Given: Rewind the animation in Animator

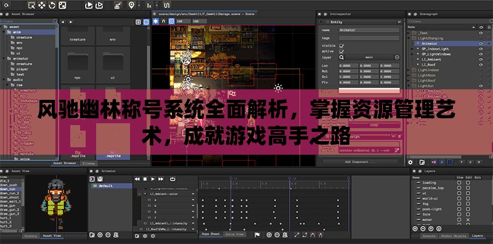Looking at the screenshot, I should point(137,179).
